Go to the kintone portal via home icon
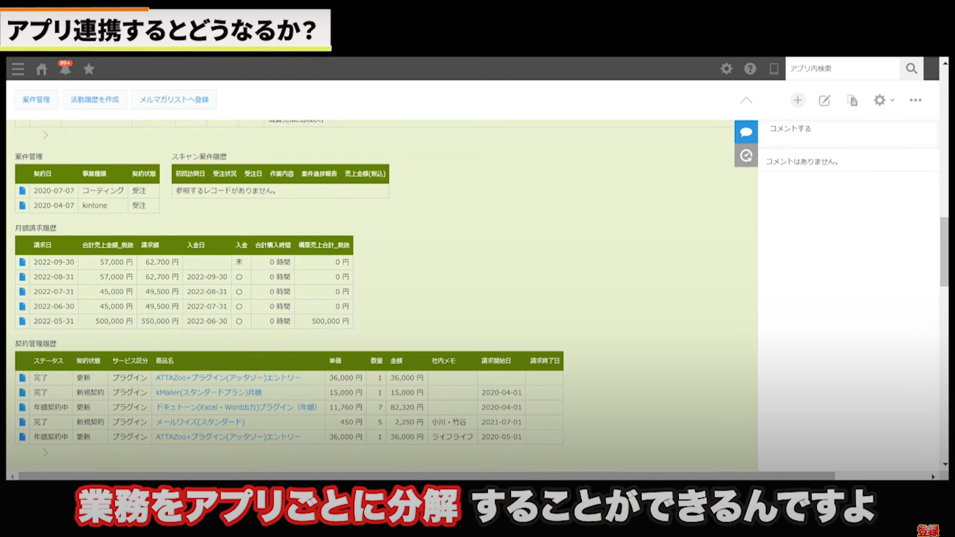Viewport: 955px width, 537px height. [x=41, y=69]
